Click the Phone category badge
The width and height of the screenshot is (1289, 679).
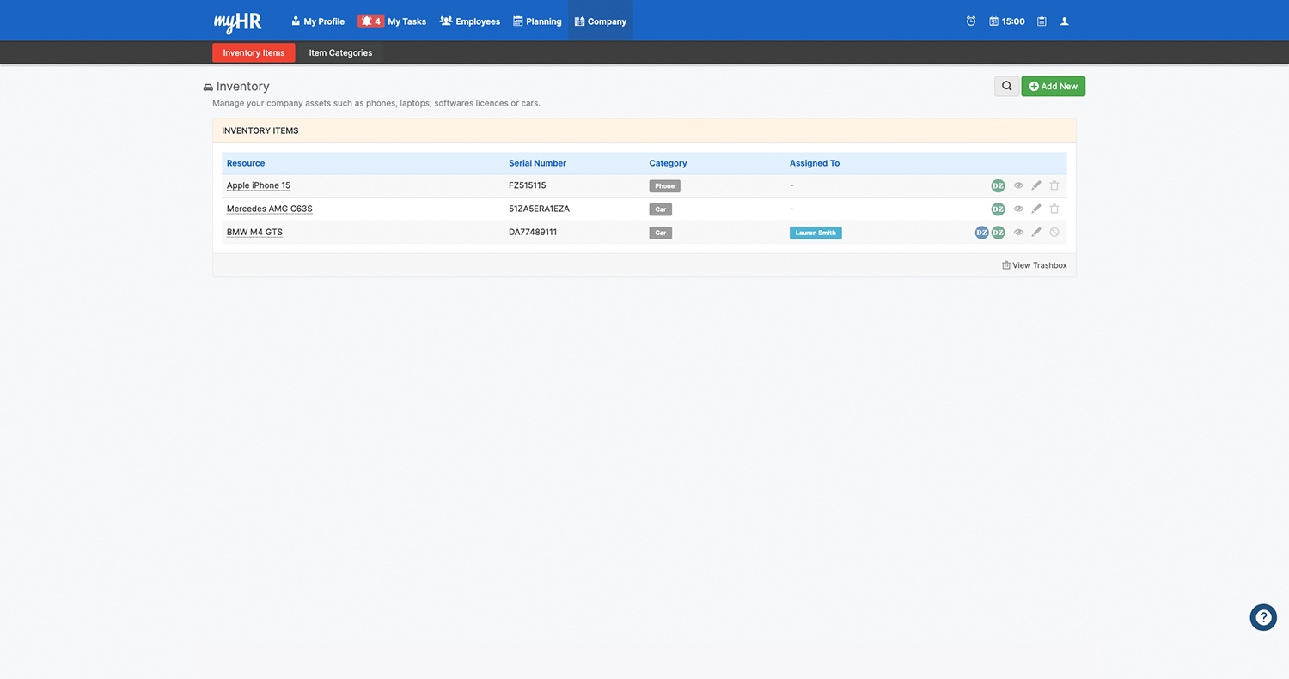[664, 186]
